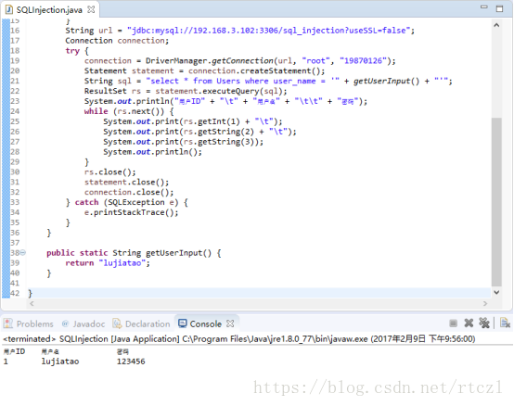Click Remove Launch icon in console
Image resolution: width=514 pixels, height=406 pixels.
pos(469,324)
